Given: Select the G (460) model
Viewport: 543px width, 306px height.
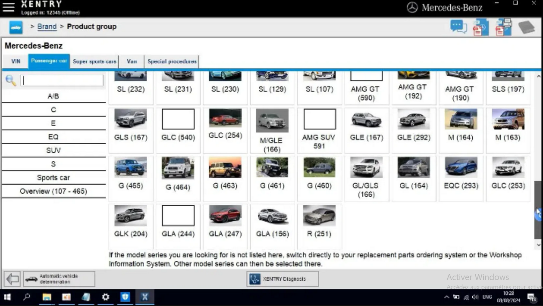Looking at the screenshot, I should [x=319, y=178].
